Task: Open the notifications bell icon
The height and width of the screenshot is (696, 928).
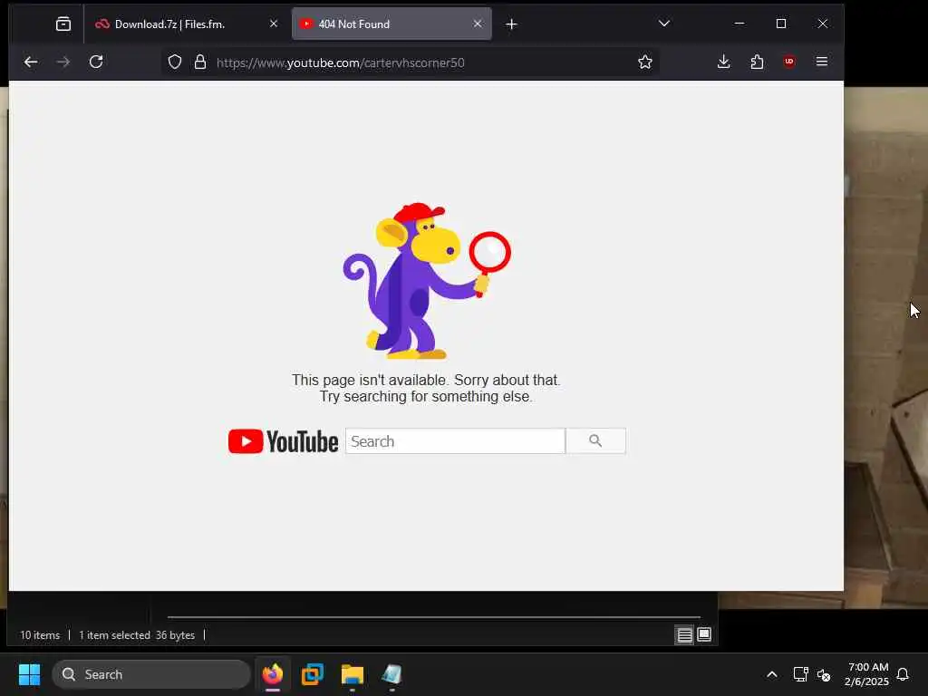Action: click(904, 674)
